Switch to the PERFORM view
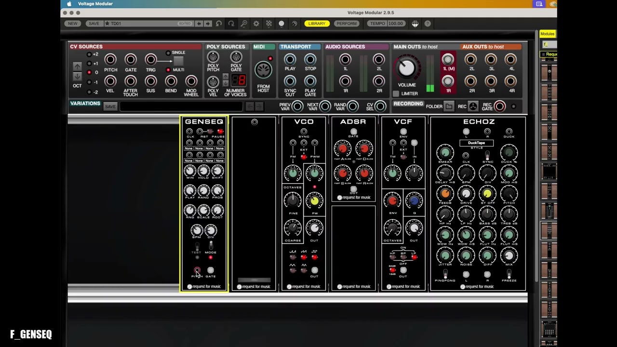The width and height of the screenshot is (617, 347). point(347,24)
